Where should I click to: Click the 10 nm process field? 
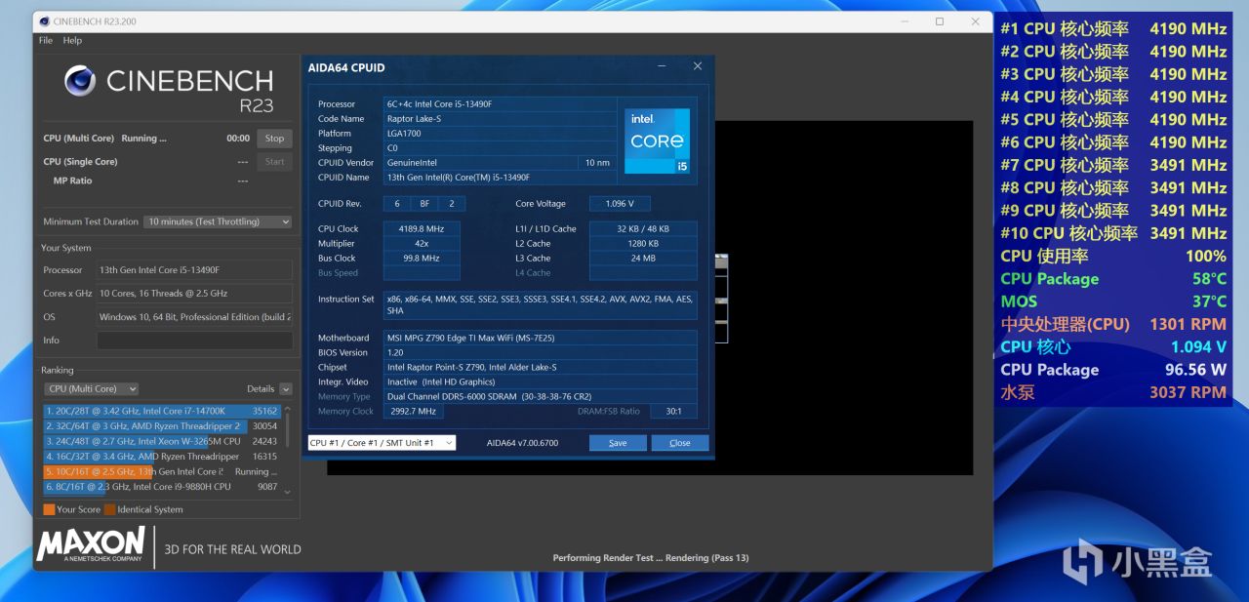(x=596, y=163)
